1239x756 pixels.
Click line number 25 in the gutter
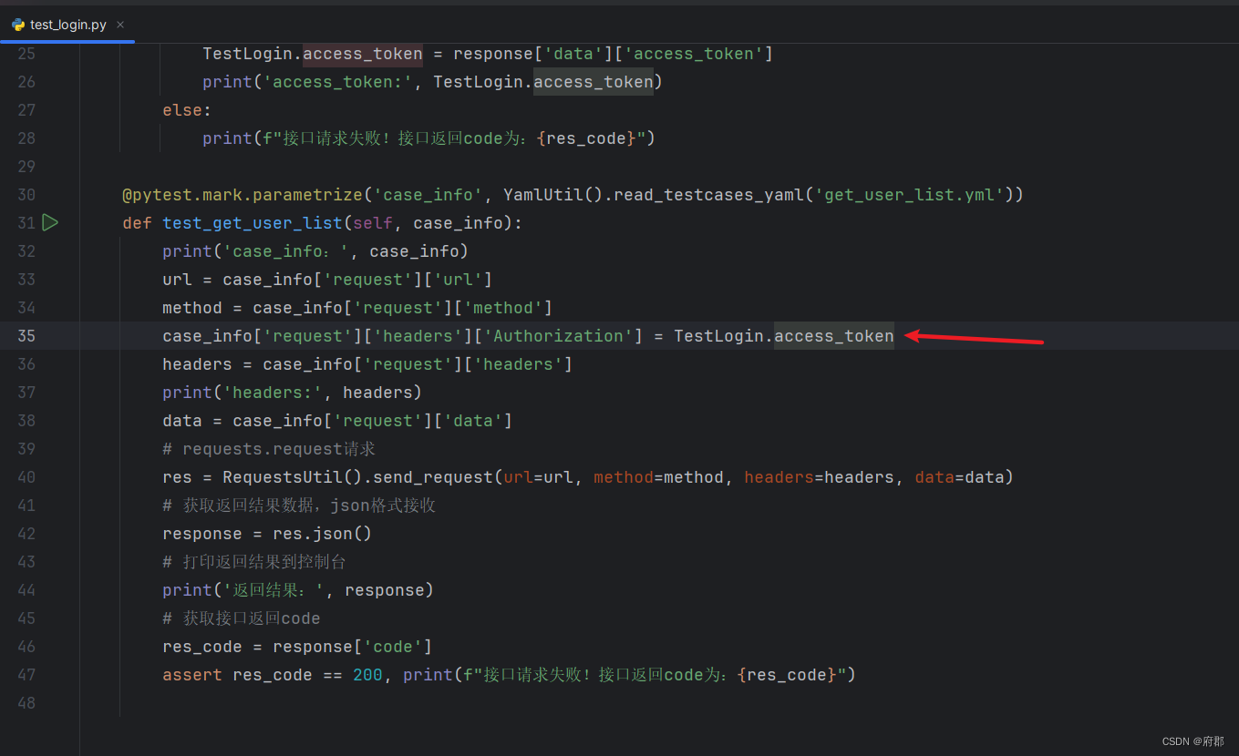(26, 54)
